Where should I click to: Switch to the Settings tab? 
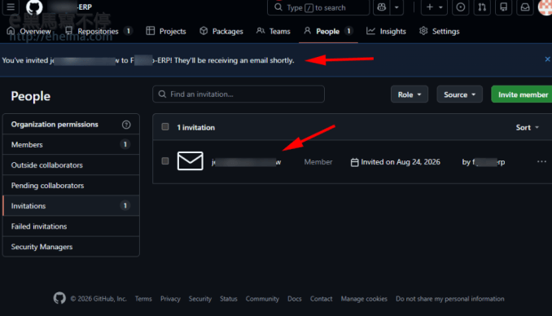(440, 31)
